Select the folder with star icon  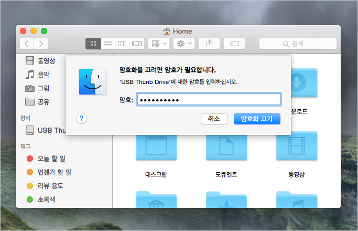coord(226,199)
